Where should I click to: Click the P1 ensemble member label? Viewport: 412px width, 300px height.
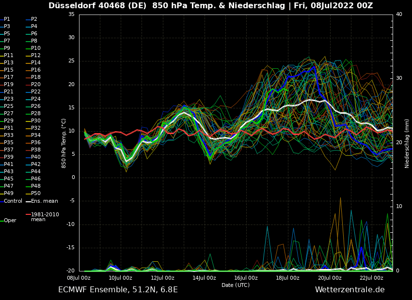(x=7, y=19)
